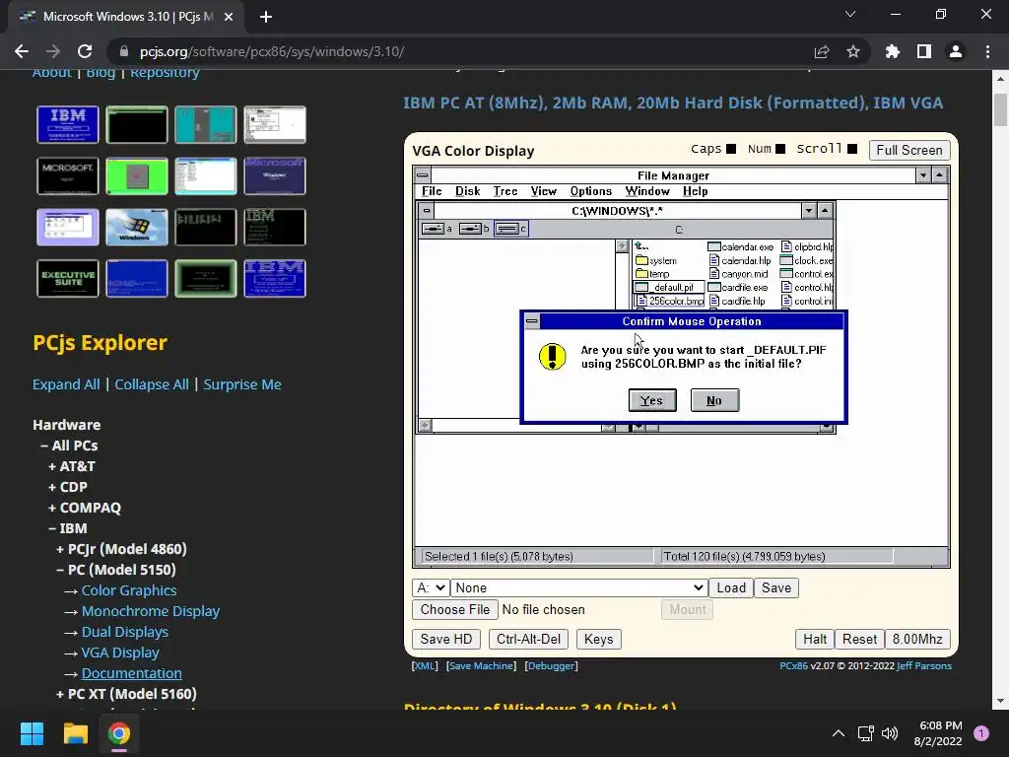Open the Help menu in File Manager
The image size is (1009, 757).
695,191
